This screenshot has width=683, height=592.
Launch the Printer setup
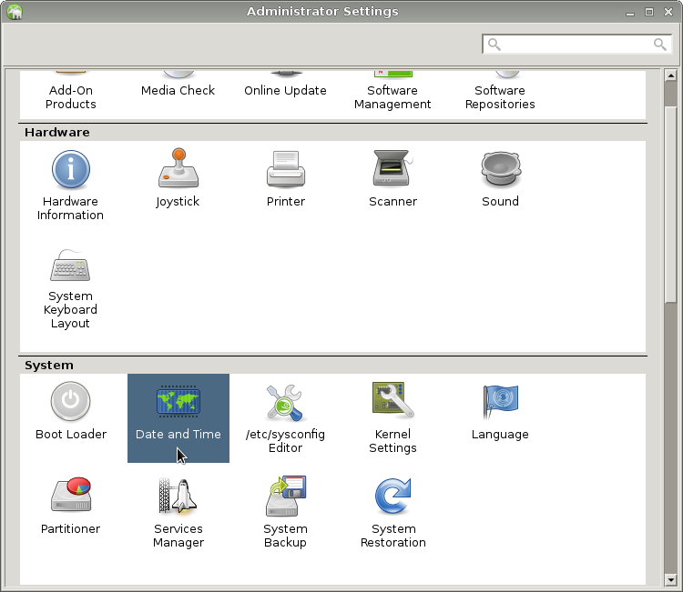click(x=286, y=178)
